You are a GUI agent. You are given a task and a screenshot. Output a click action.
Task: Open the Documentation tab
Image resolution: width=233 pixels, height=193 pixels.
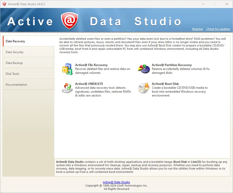(x=28, y=84)
